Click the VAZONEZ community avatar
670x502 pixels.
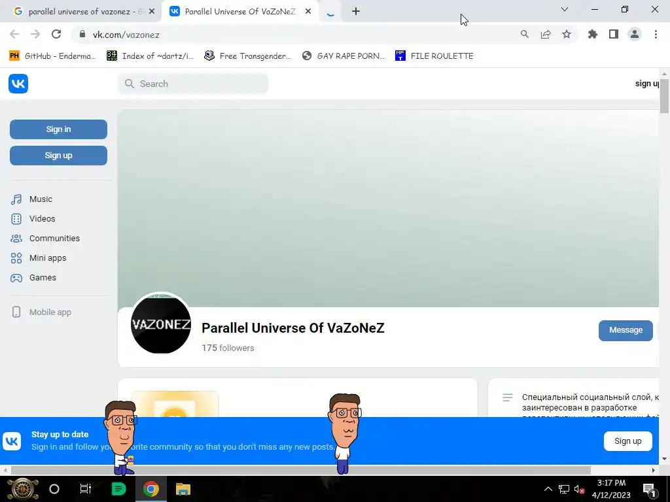tap(161, 324)
